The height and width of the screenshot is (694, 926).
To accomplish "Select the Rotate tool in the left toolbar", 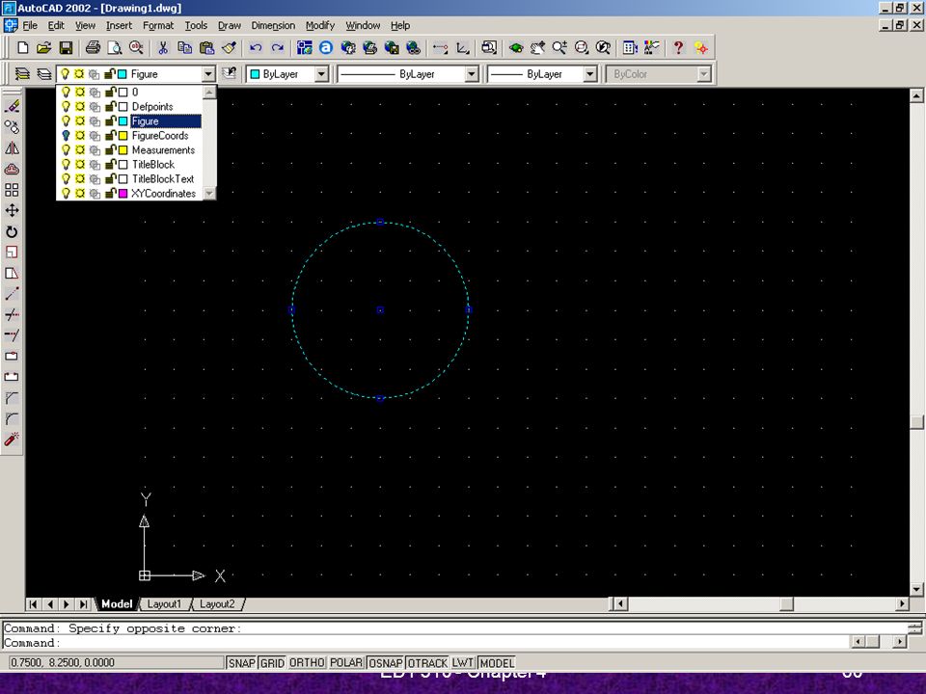I will (x=12, y=231).
